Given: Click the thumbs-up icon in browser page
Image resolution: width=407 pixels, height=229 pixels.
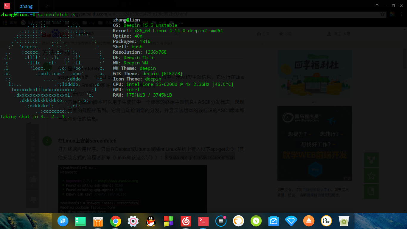Looking at the screenshot, I should click(33, 179).
